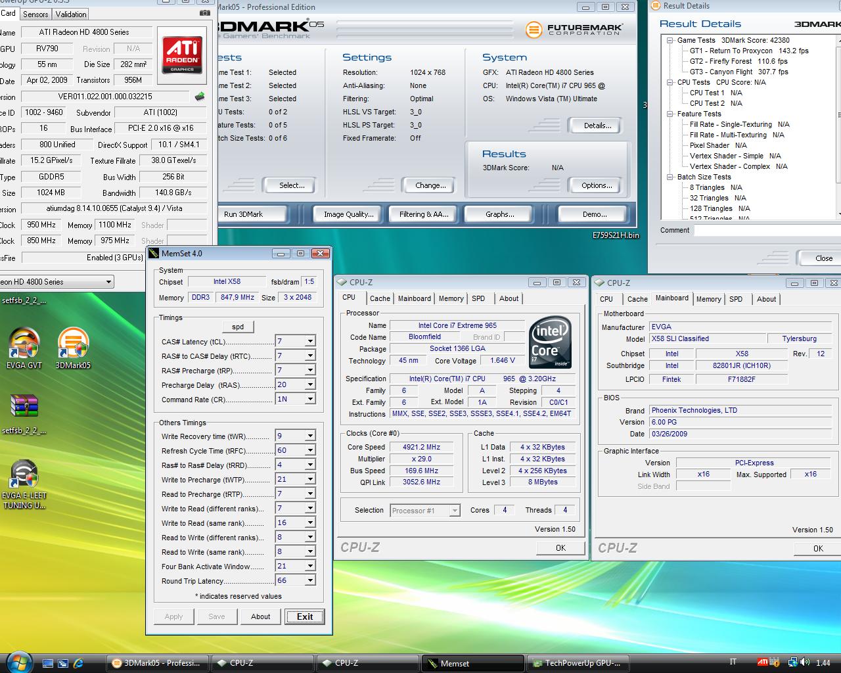Screen dimensions: 841x673
Task: Collapse the Feature Tests tree node
Action: pyautogui.click(x=670, y=114)
